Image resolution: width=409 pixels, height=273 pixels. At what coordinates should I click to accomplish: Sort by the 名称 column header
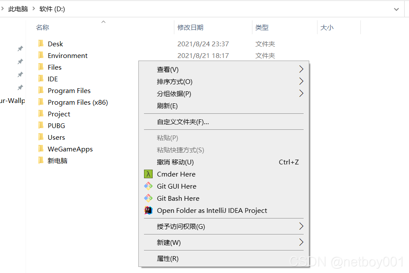42,27
